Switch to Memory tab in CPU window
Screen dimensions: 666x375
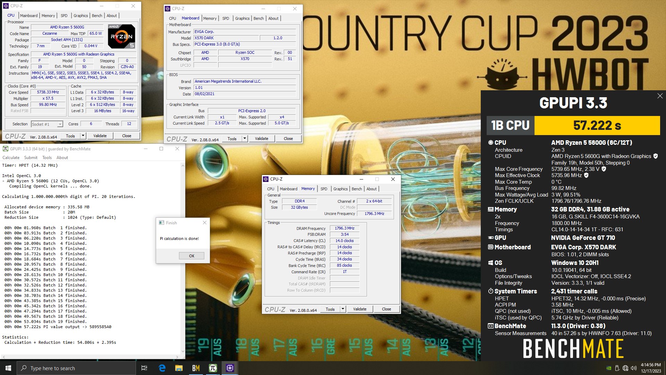click(x=48, y=16)
